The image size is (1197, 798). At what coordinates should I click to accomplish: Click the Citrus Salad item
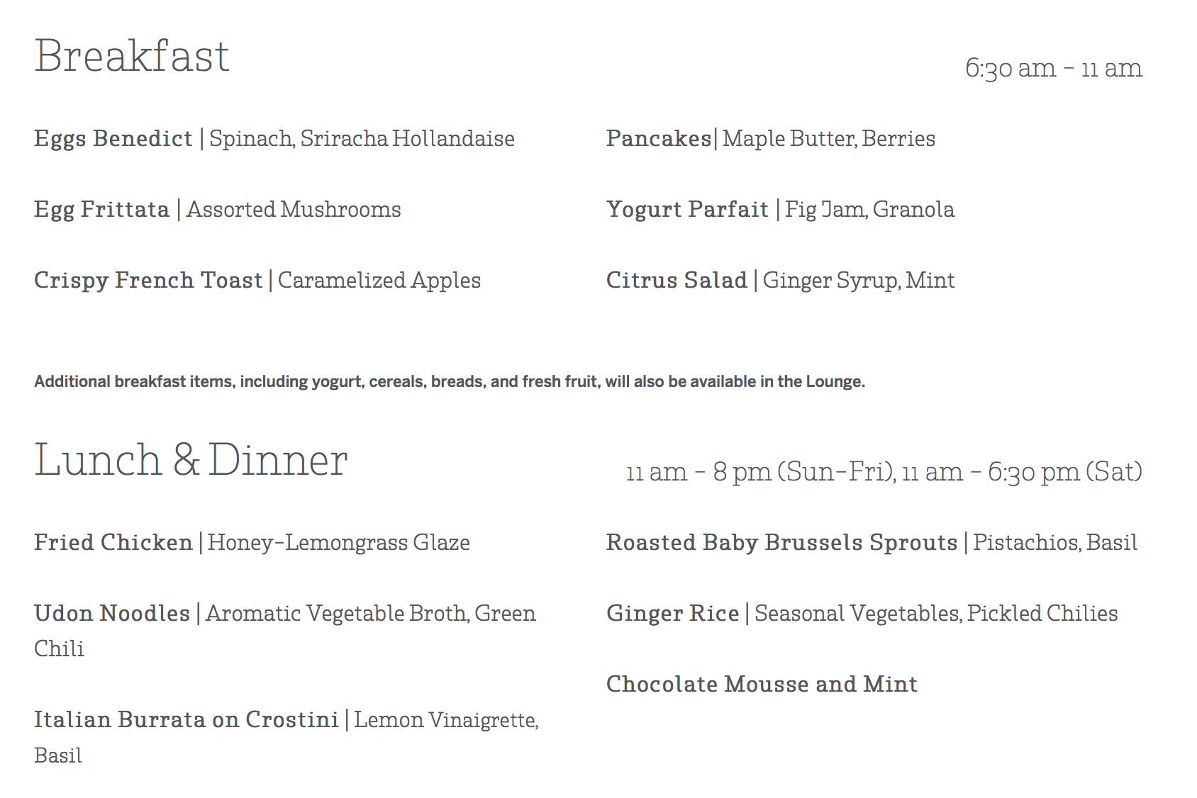coord(677,280)
